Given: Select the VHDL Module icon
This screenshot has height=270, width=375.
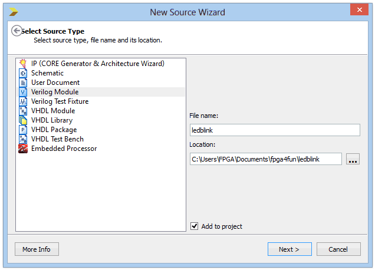Looking at the screenshot, I should pyautogui.click(x=23, y=111).
